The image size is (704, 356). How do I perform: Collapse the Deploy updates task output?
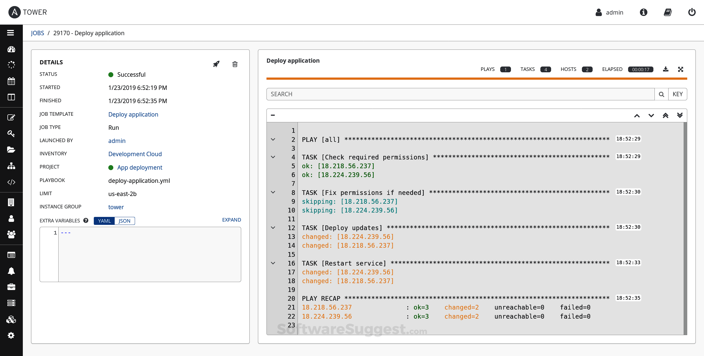point(273,228)
